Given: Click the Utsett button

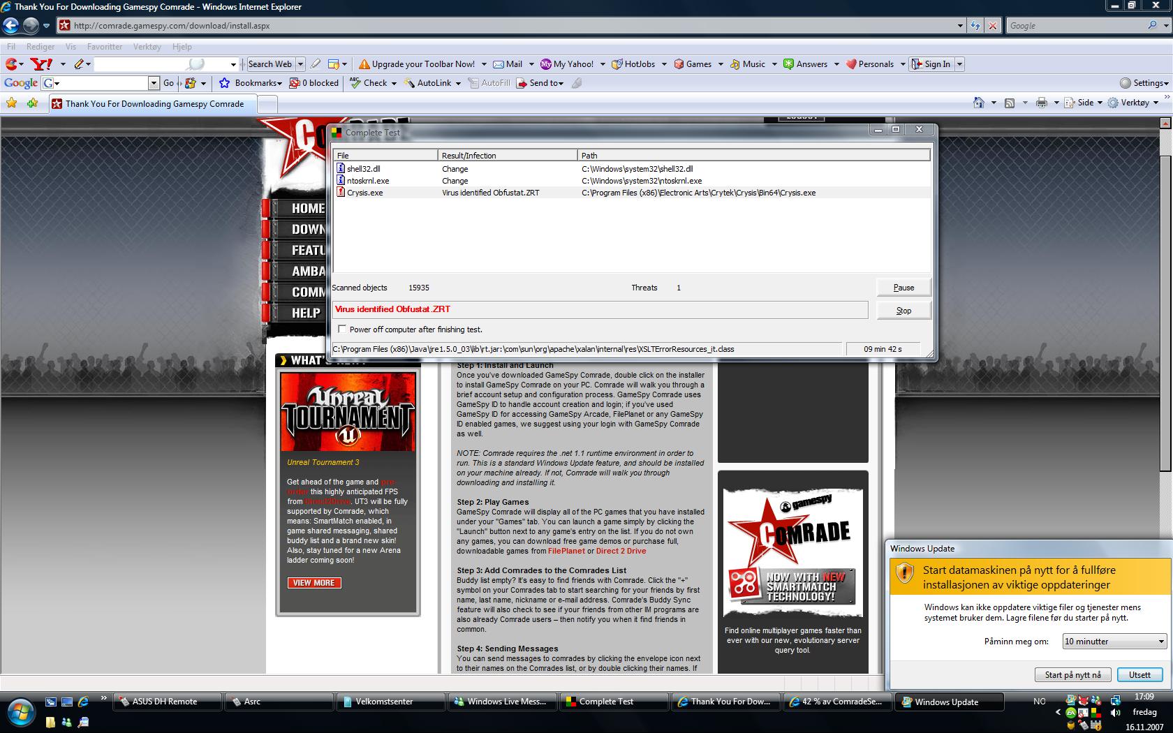Looking at the screenshot, I should tap(1139, 675).
